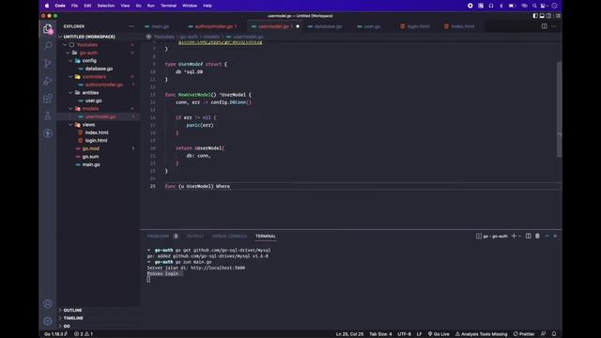Toggle bottom panel visibility

click(x=542, y=16)
